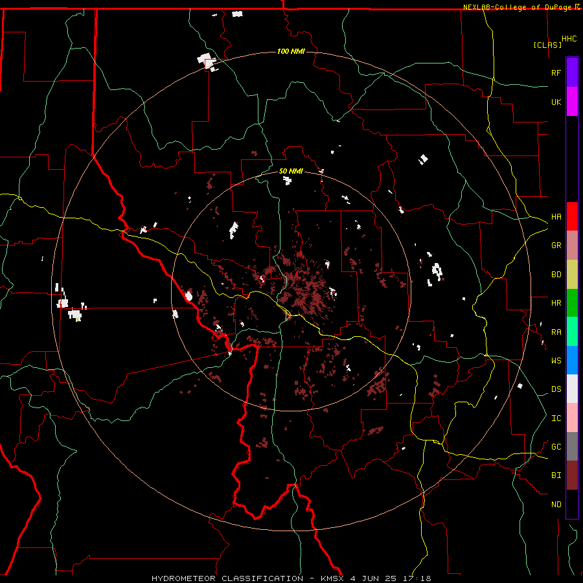
Task: Click the HHC product label
Action: (569, 39)
